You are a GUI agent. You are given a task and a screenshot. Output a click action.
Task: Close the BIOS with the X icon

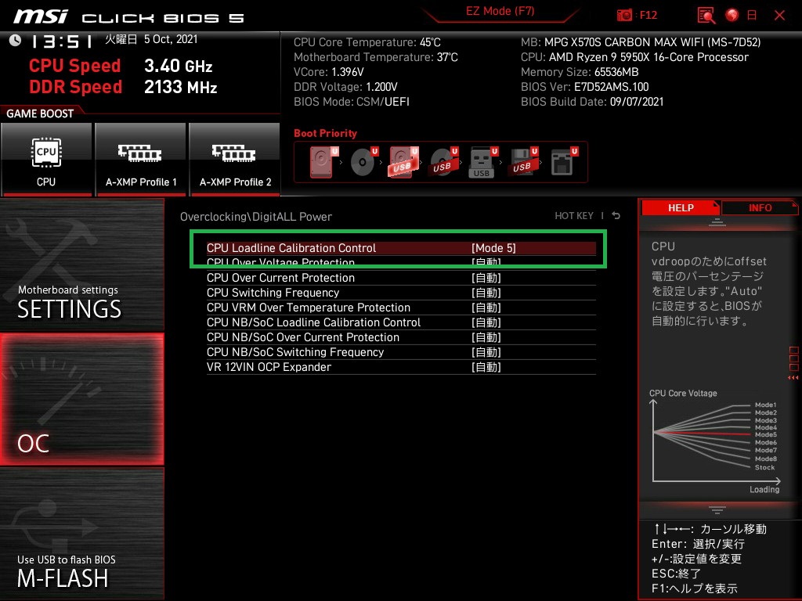point(779,16)
